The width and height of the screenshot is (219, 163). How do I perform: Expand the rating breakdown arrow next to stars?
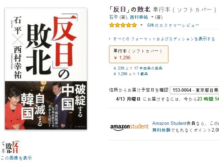point(141,25)
